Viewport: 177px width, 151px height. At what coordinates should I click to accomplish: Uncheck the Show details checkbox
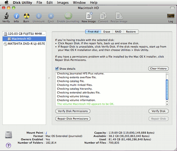coord(57,68)
